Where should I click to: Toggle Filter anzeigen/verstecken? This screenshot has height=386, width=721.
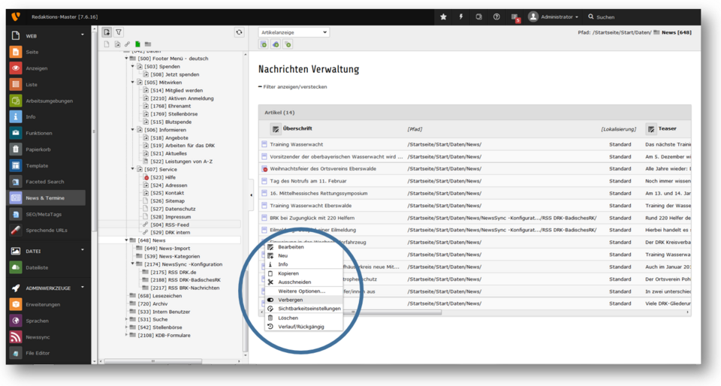click(x=293, y=87)
